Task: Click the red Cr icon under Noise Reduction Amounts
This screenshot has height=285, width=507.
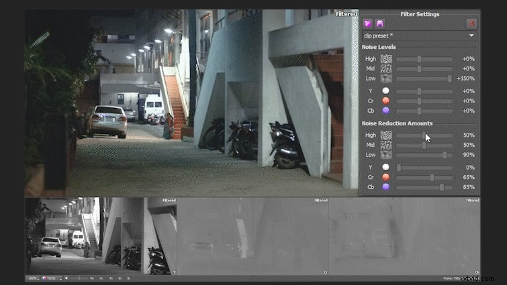Action: [x=385, y=177]
